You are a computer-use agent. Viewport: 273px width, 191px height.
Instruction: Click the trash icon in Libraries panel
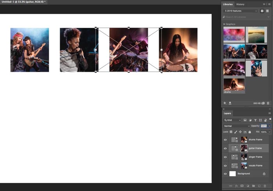pyautogui.click(x=268, y=103)
